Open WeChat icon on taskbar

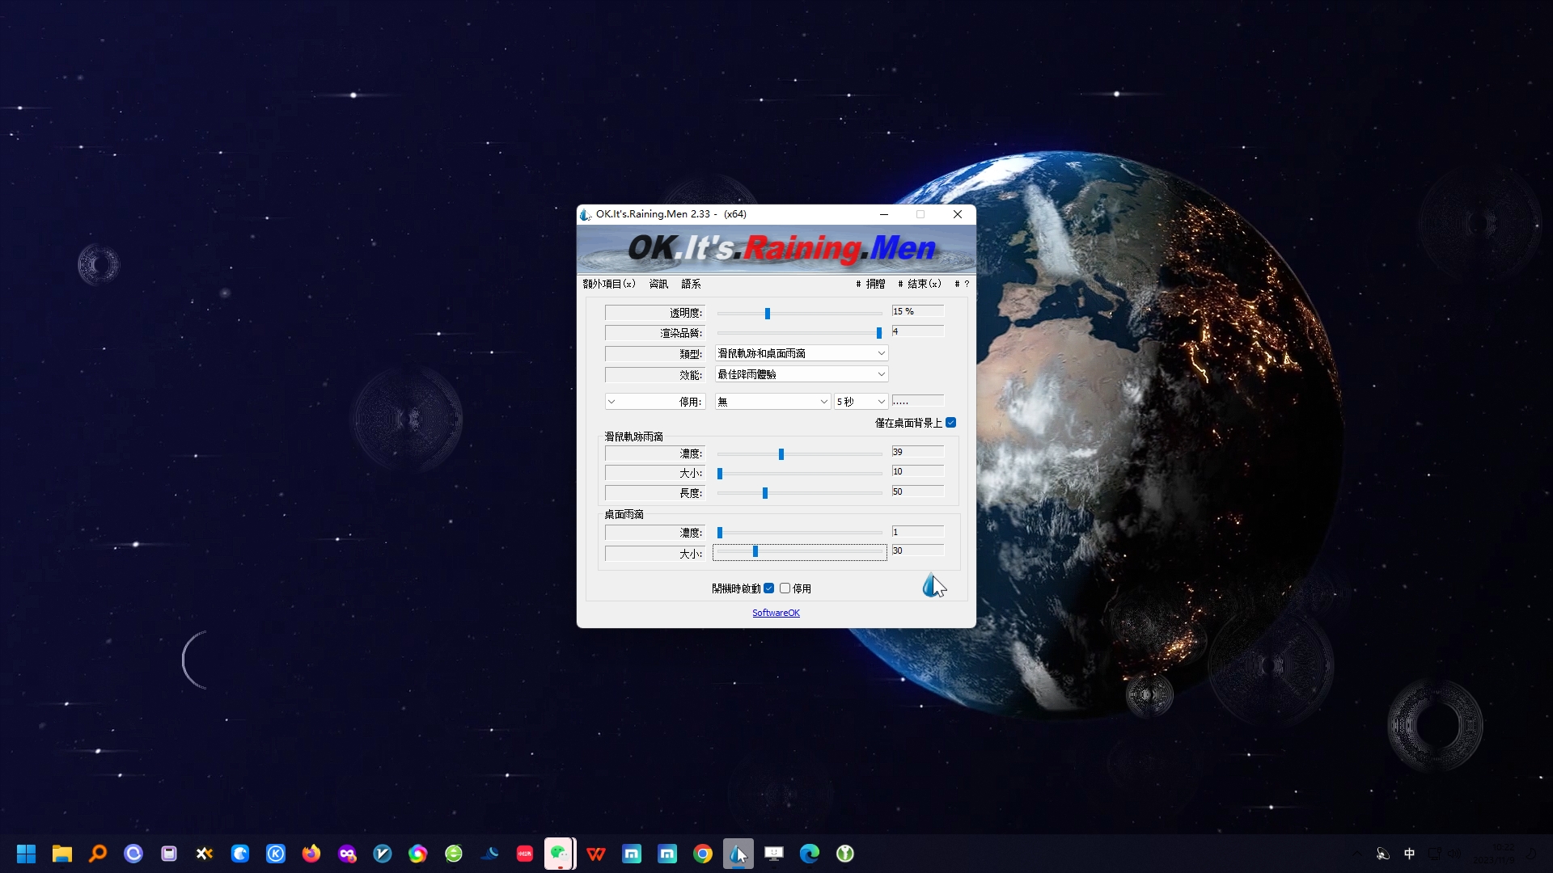(559, 854)
